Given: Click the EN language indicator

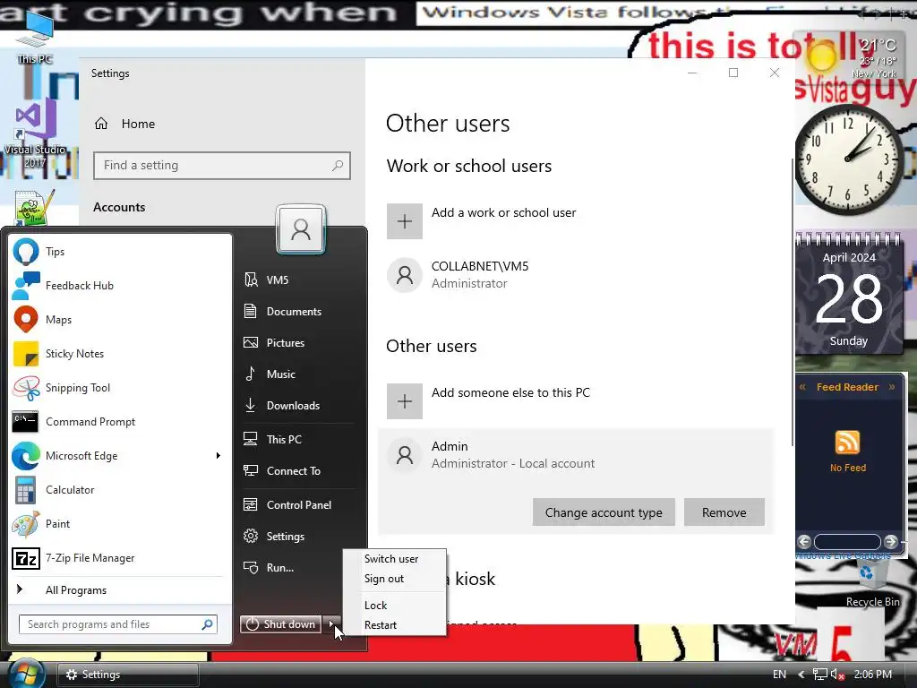Looking at the screenshot, I should [x=779, y=675].
